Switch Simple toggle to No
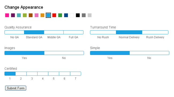This screenshot has height=97, width=174. tap(149, 53)
